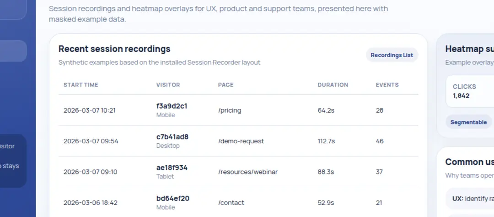
Task: Click the VISITOR column header
Action: pos(168,85)
